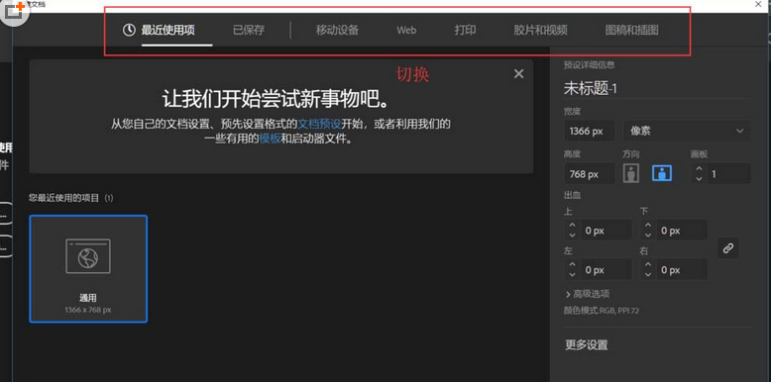Decrease the 右 bleed value
771x382 pixels.
point(648,275)
